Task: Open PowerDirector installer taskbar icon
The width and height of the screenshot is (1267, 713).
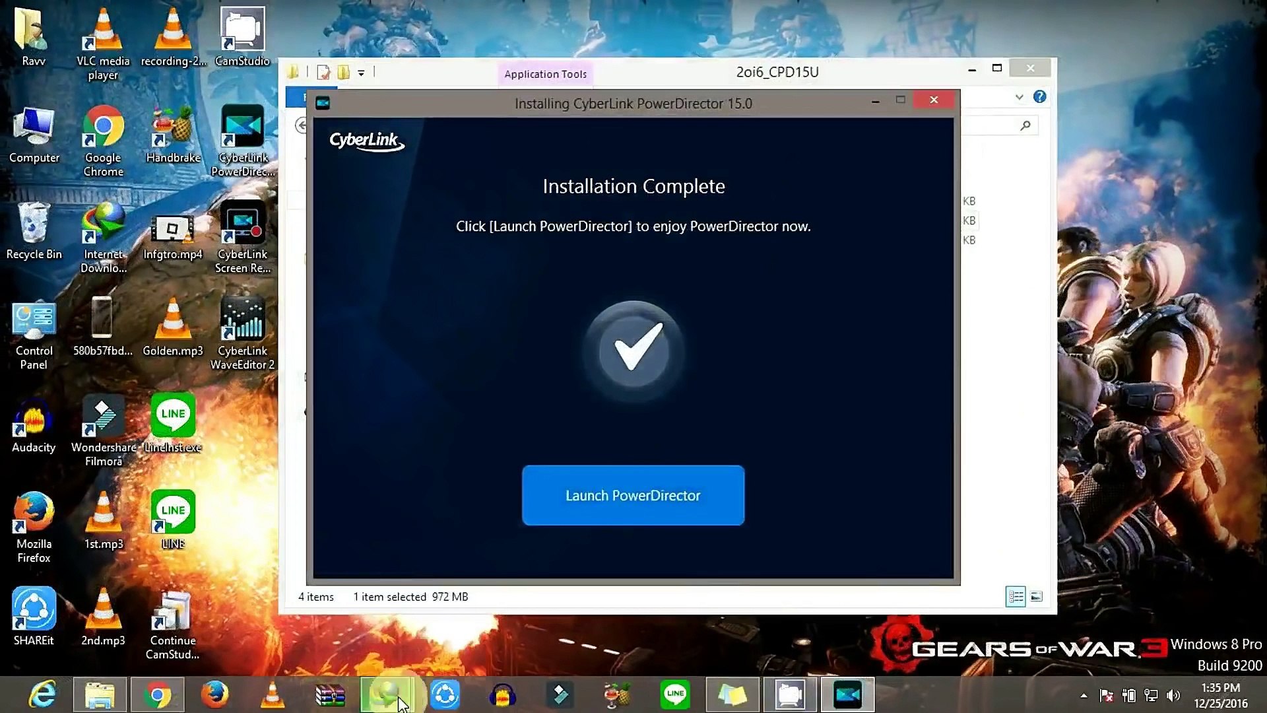Action: point(847,695)
